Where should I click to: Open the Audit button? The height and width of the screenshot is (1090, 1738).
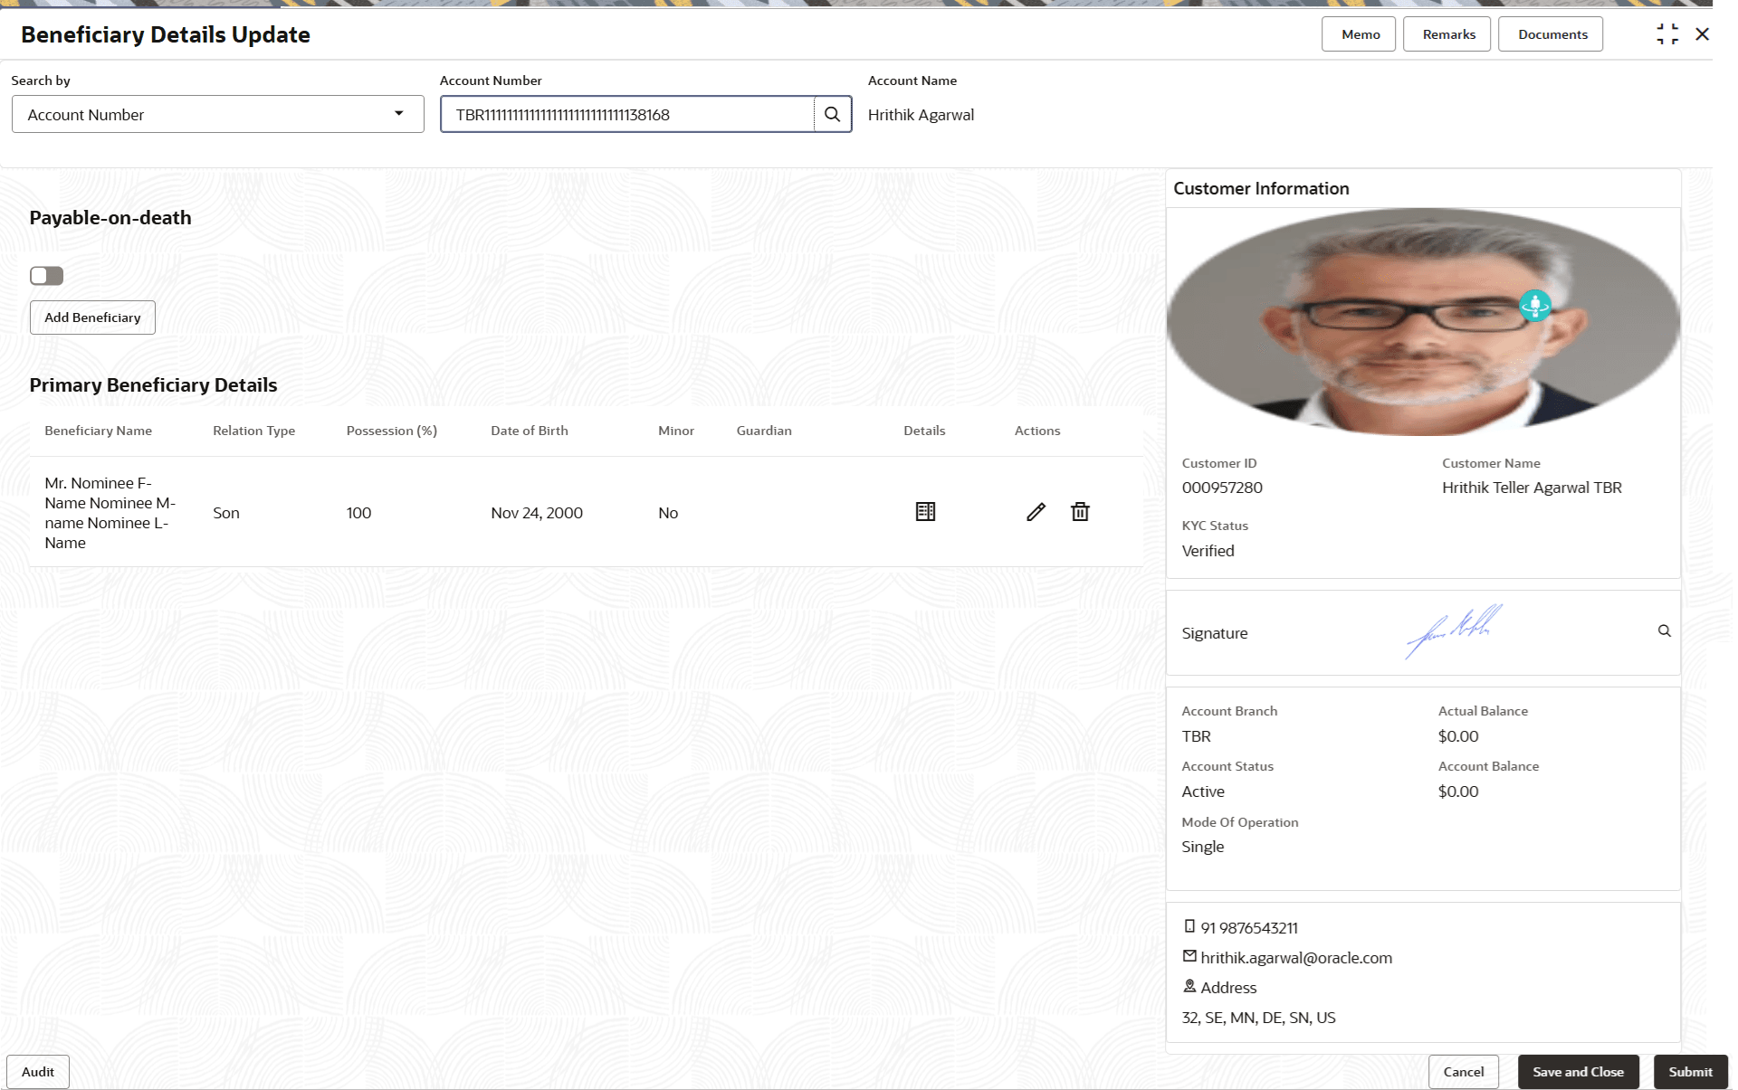pyautogui.click(x=38, y=1072)
